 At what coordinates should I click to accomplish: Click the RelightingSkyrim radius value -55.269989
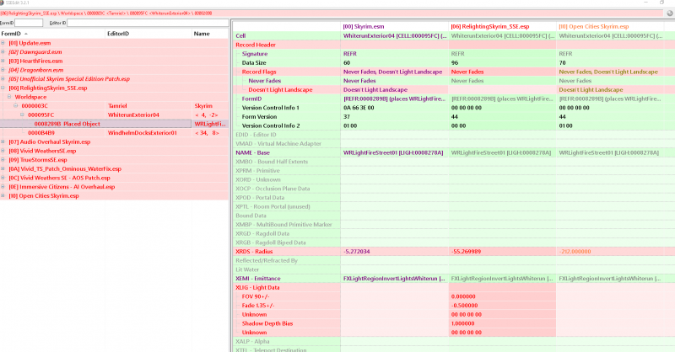466,252
